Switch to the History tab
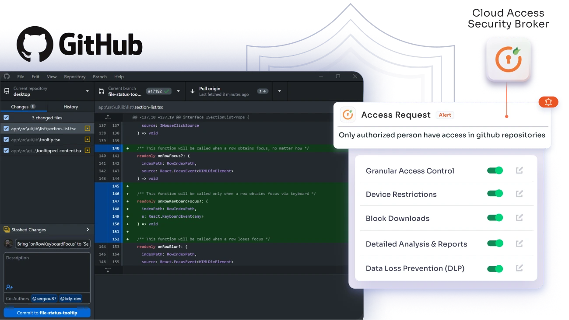 pyautogui.click(x=70, y=106)
